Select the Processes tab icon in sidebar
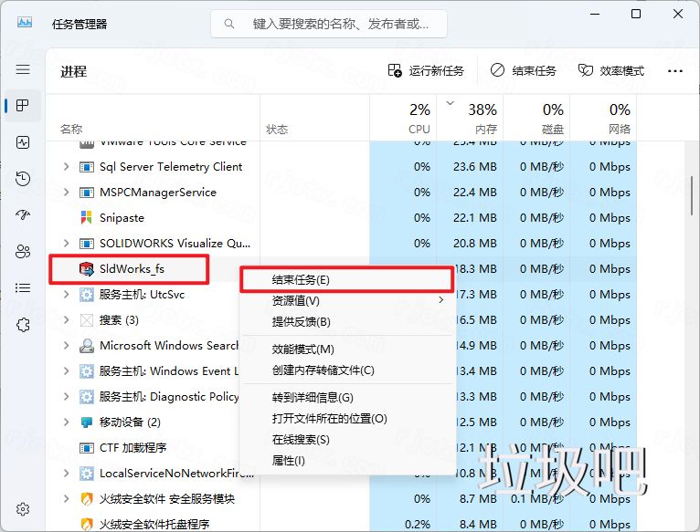Image resolution: width=700 pixels, height=532 pixels. coord(23,106)
